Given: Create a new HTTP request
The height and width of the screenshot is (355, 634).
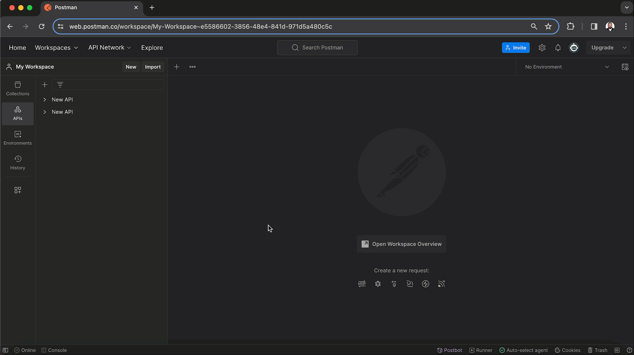Looking at the screenshot, I should [362, 284].
